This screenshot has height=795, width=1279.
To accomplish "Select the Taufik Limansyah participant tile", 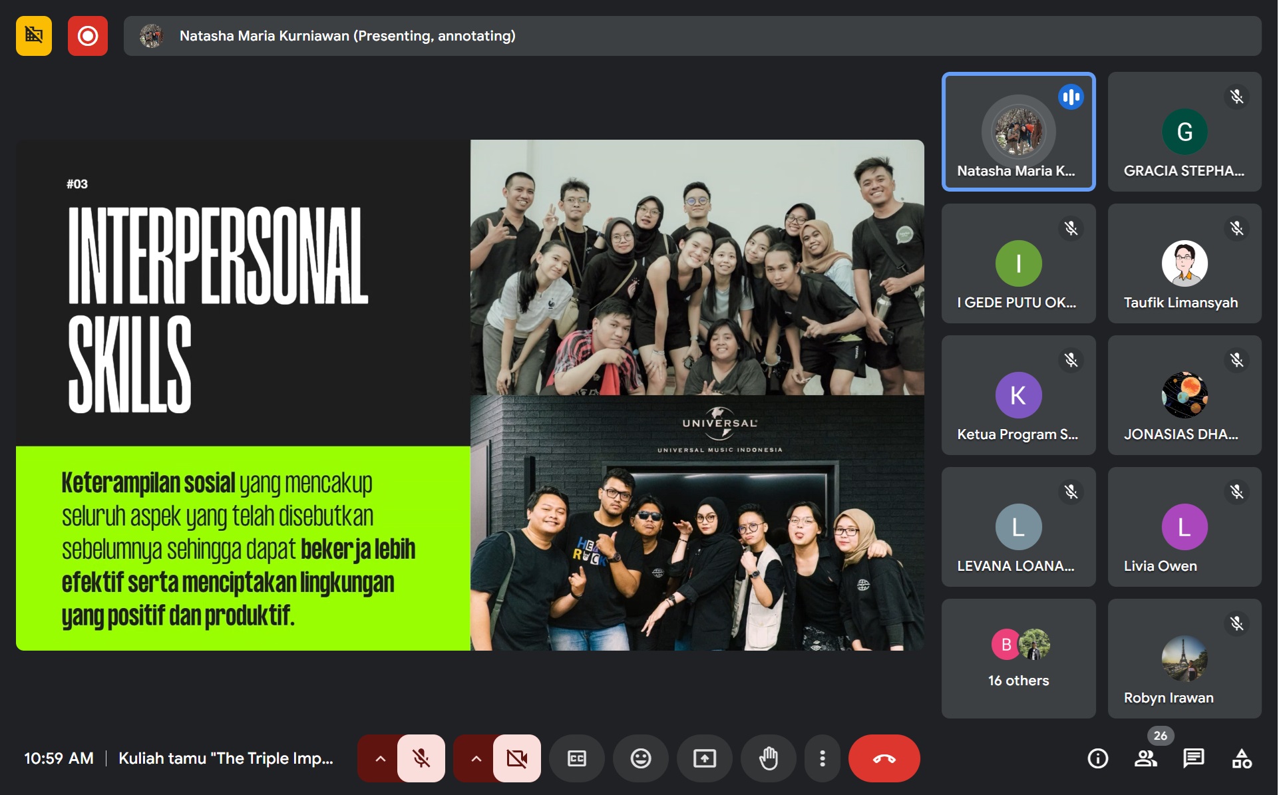I will (1184, 263).
